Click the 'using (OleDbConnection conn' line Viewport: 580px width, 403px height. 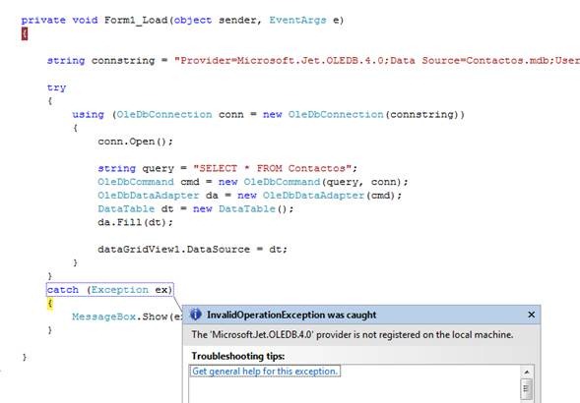268,114
